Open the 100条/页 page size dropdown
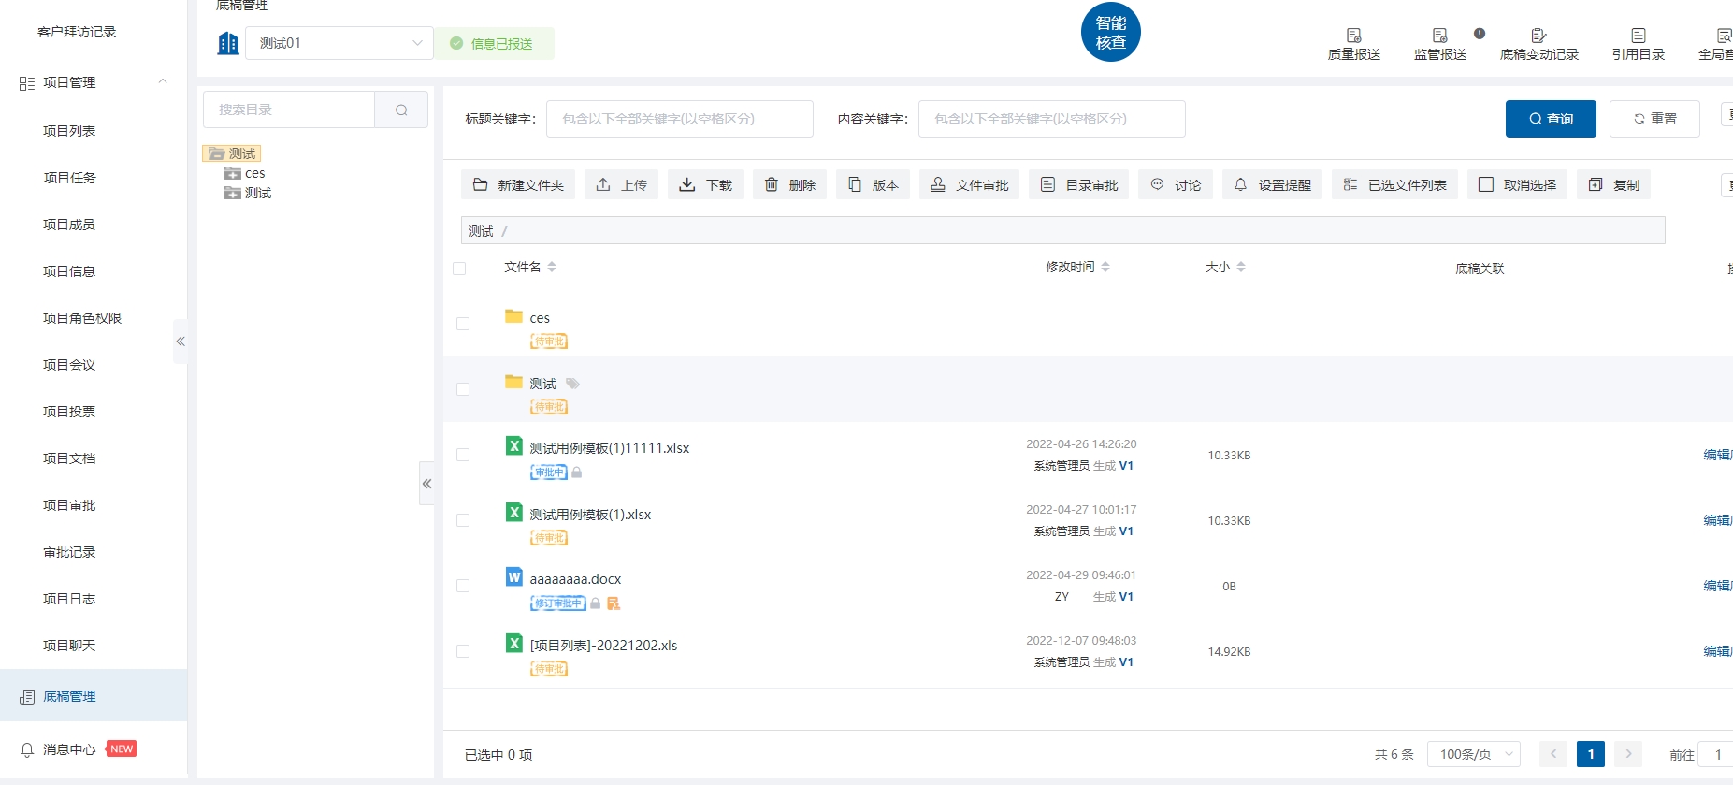 [x=1474, y=754]
